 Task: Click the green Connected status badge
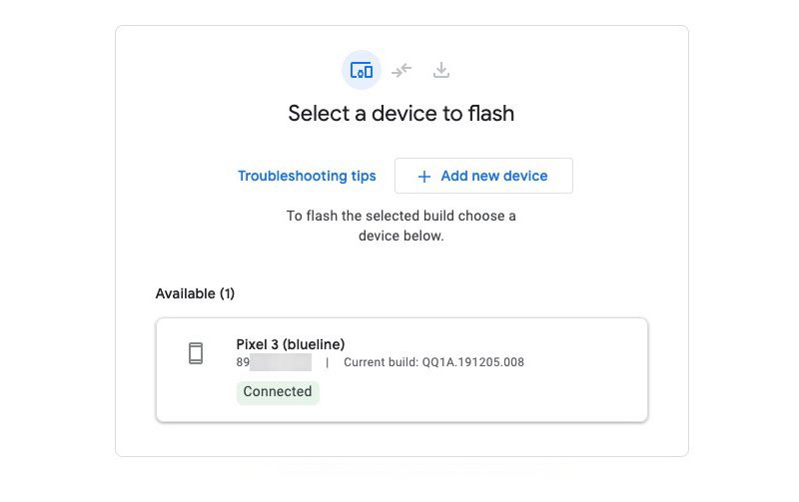[278, 392]
